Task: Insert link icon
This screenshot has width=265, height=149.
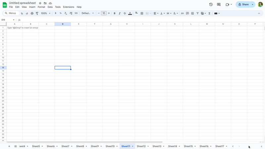Action: pos(182,13)
